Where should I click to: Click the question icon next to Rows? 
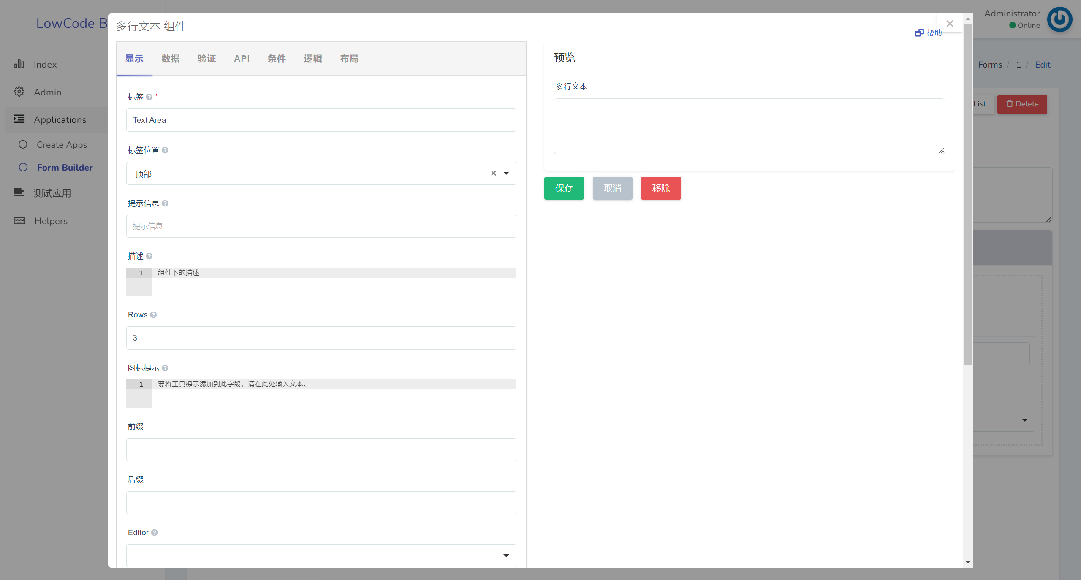[x=153, y=315]
